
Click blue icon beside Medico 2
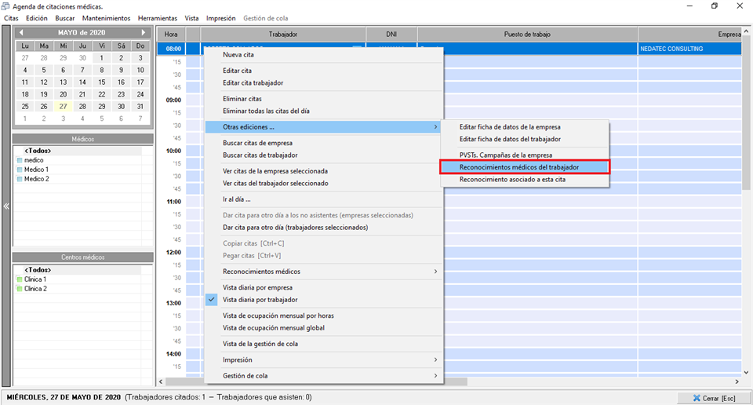pyautogui.click(x=20, y=179)
